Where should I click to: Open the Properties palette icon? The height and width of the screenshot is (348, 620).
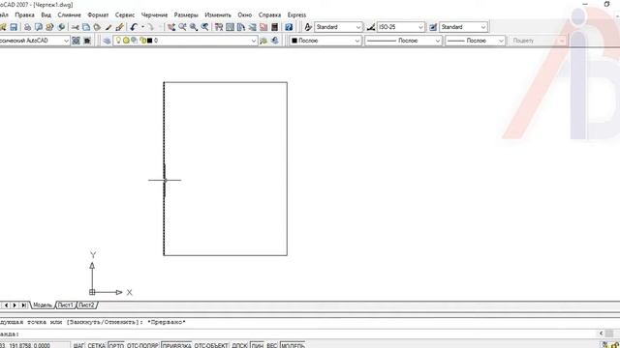coord(219,27)
